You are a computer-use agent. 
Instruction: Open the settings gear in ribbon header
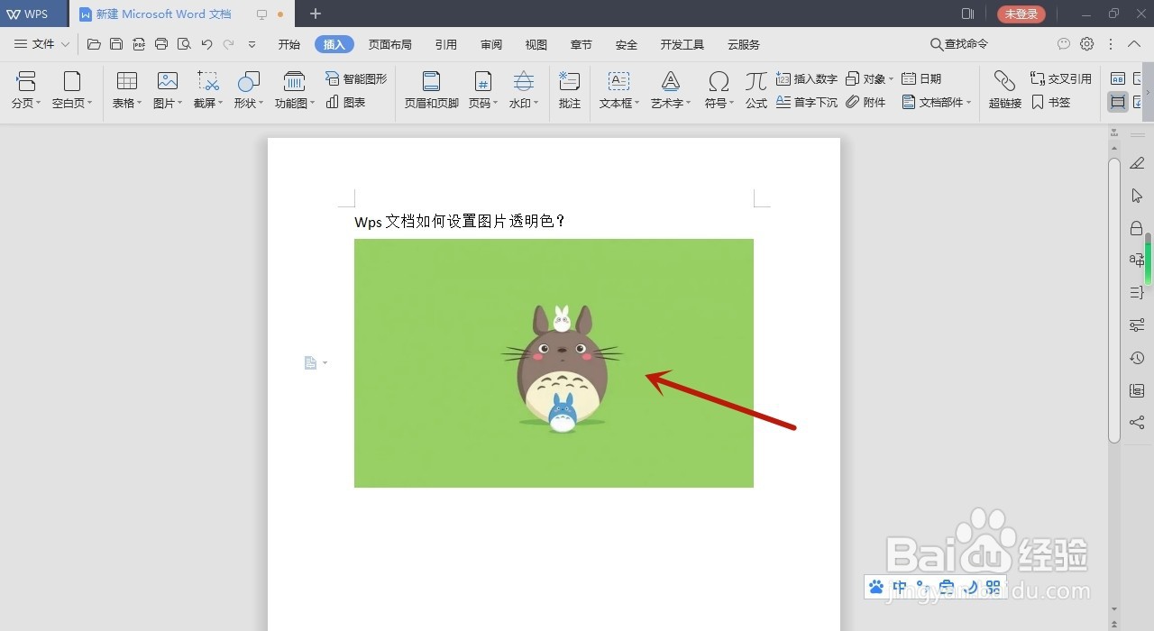coord(1087,44)
